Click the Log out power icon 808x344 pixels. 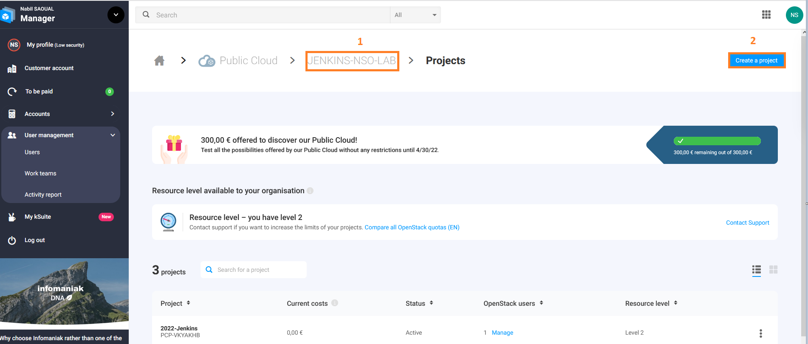[x=12, y=240]
